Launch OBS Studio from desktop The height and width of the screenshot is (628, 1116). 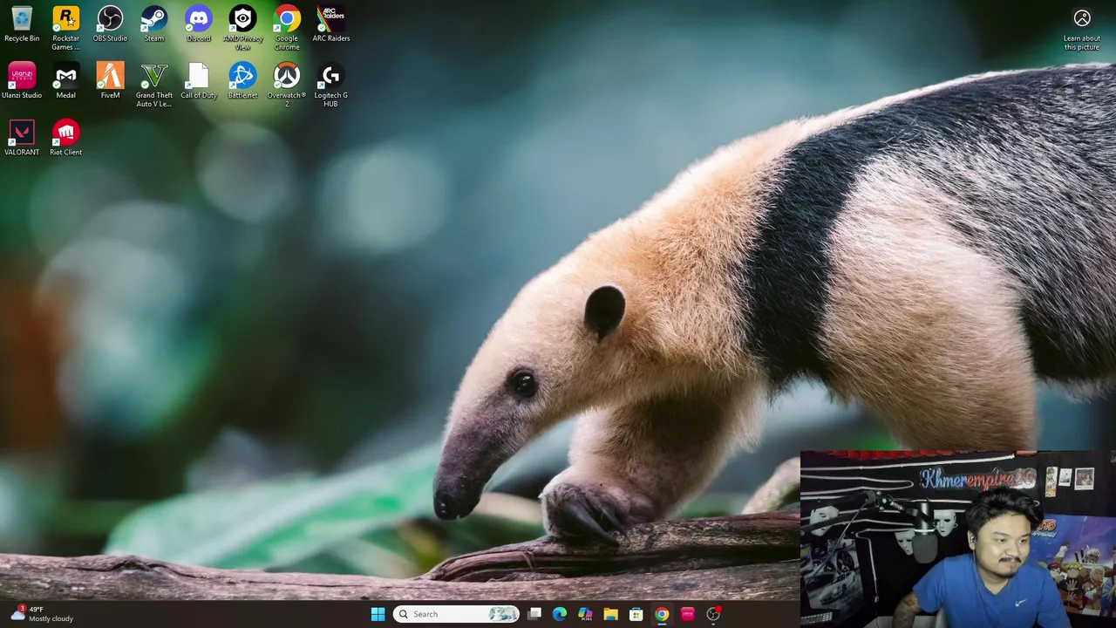(110, 24)
